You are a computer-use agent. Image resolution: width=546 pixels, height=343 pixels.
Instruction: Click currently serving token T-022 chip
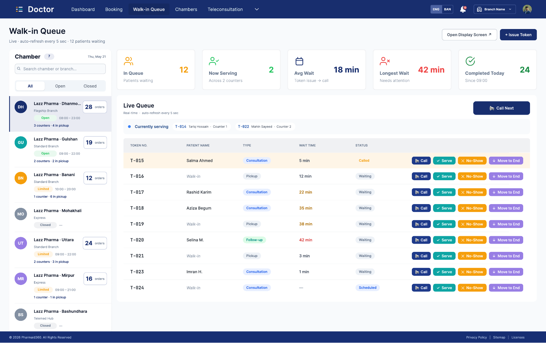[265, 127]
